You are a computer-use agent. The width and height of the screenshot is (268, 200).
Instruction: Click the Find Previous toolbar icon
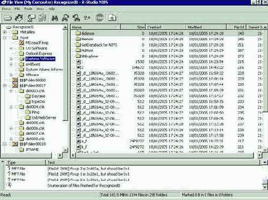pos(76,18)
